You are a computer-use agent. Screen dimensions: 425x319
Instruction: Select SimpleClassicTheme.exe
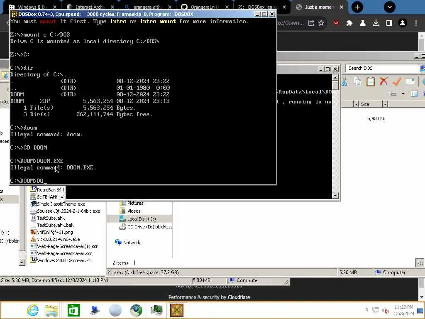pos(58,204)
